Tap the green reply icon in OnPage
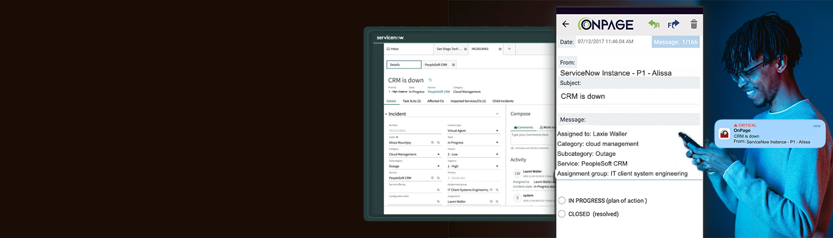 (654, 24)
